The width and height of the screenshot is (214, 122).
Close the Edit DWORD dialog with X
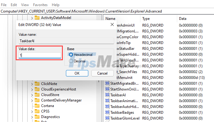pyautogui.click(x=112, y=24)
